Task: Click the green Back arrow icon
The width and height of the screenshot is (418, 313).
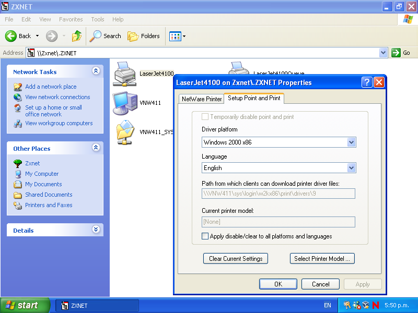Action: 11,36
